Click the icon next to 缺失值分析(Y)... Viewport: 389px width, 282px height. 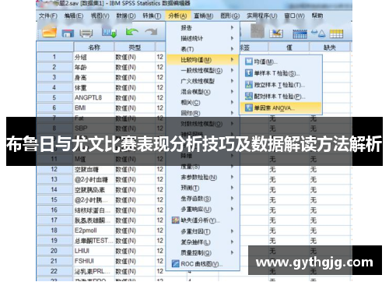[176, 220]
